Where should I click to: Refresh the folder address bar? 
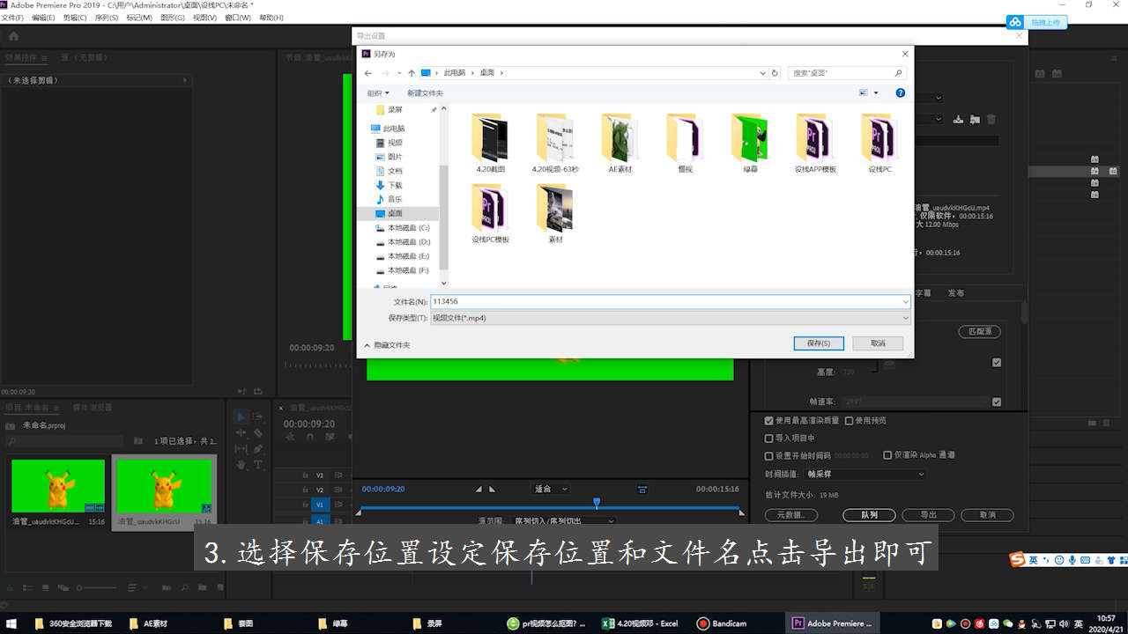pyautogui.click(x=775, y=73)
